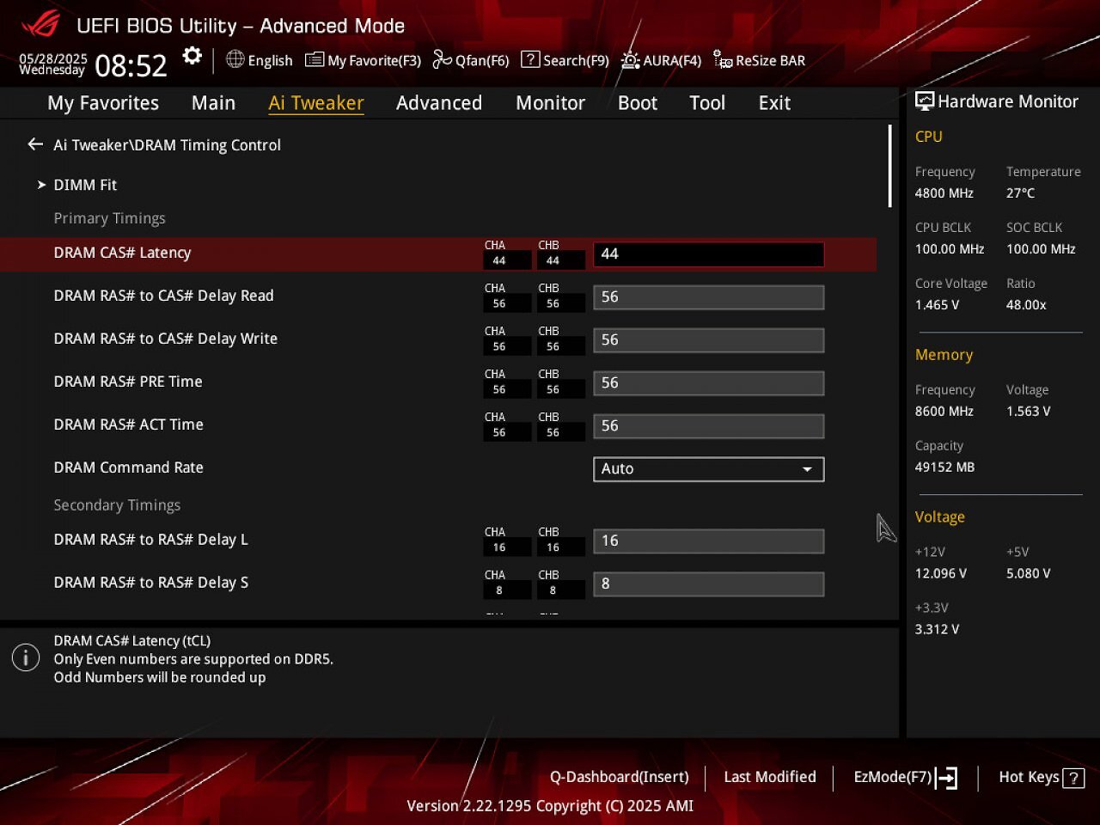Select the Ai Tweaker tab

click(x=316, y=103)
